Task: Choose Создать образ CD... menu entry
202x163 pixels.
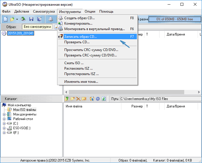Action: pos(98,18)
